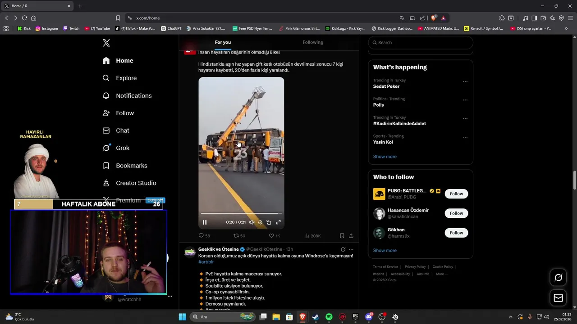Share the bus accident post

click(x=351, y=236)
